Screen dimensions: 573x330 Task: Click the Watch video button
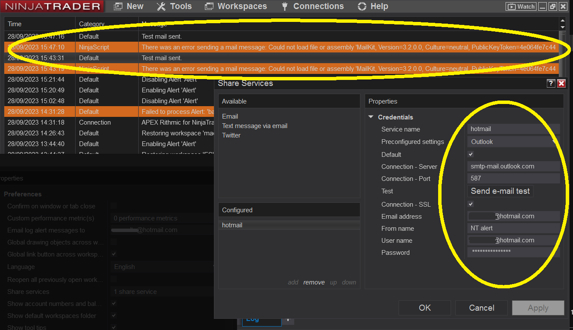tap(521, 6)
